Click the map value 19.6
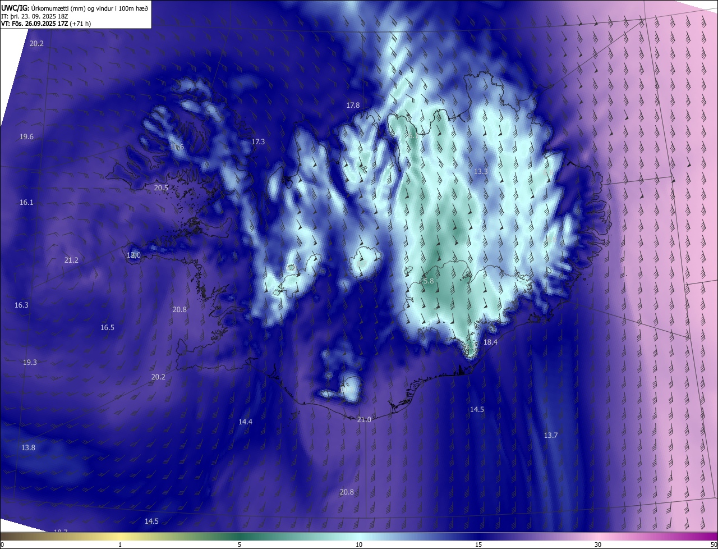 (26, 137)
